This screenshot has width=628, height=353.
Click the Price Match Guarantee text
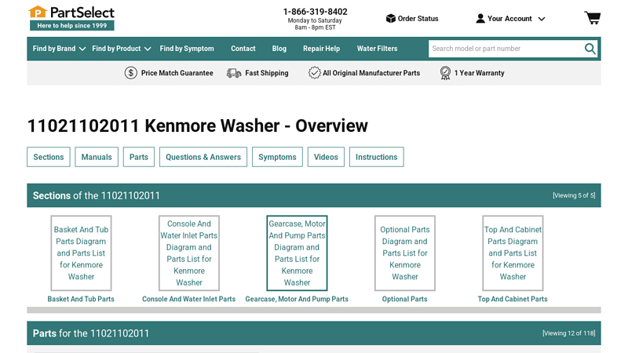(x=177, y=73)
